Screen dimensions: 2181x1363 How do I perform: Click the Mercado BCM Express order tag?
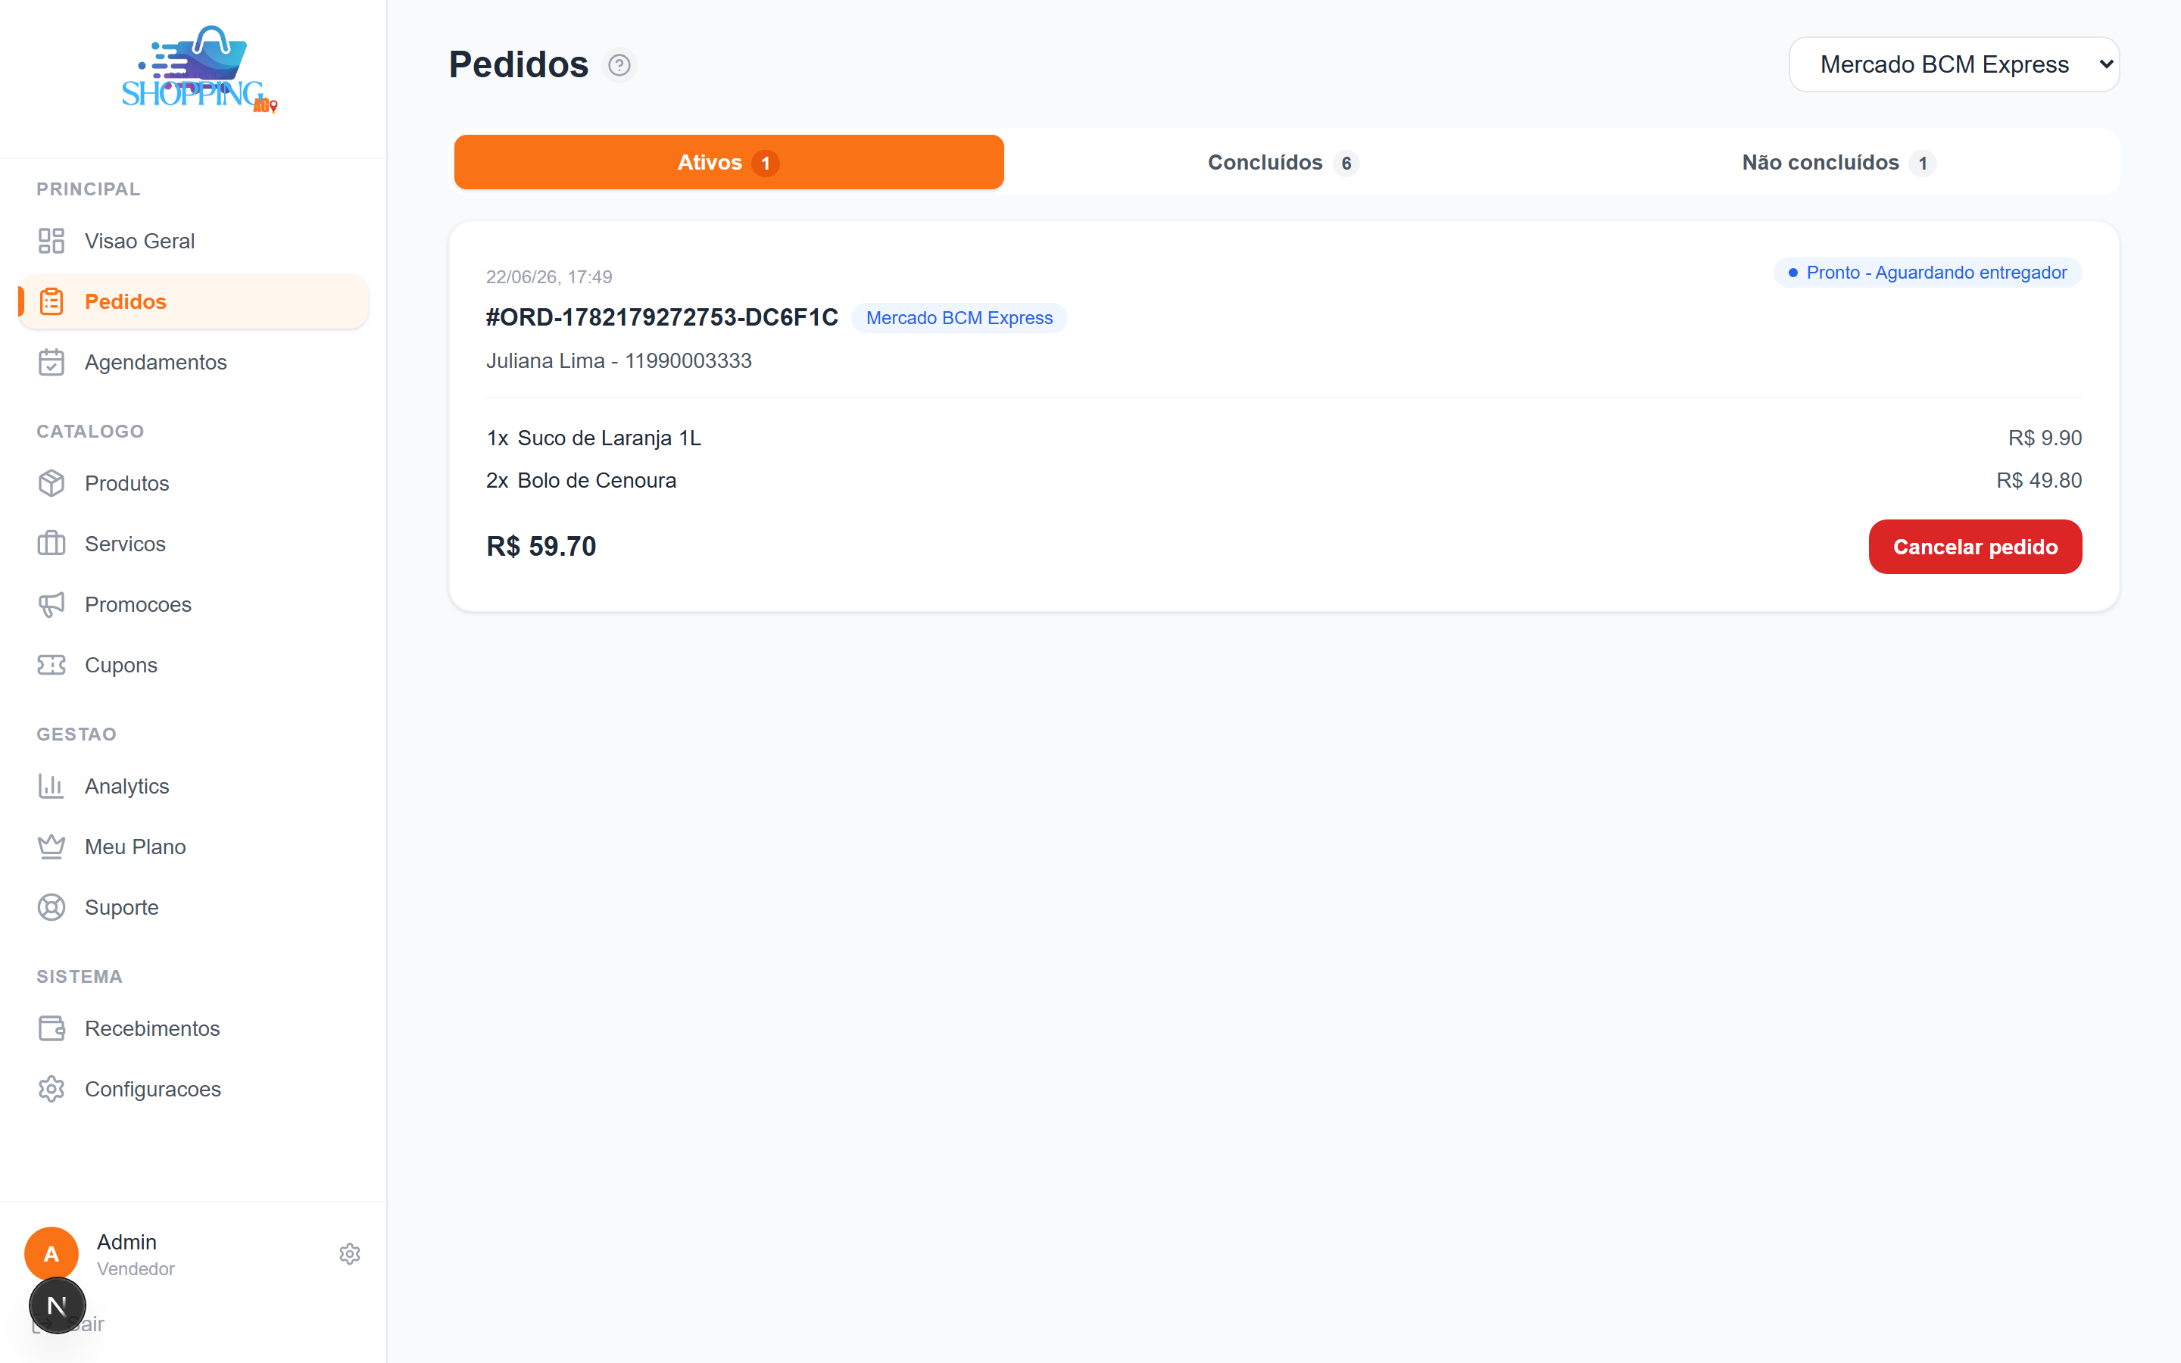959,318
